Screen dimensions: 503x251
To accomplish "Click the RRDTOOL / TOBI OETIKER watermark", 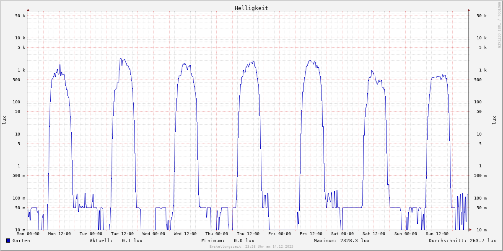I will (x=499, y=25).
